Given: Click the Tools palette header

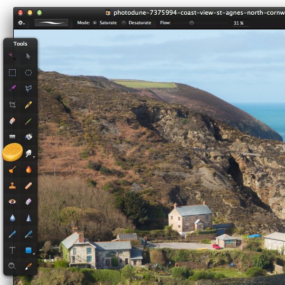Looking at the screenshot, I should pos(20,44).
